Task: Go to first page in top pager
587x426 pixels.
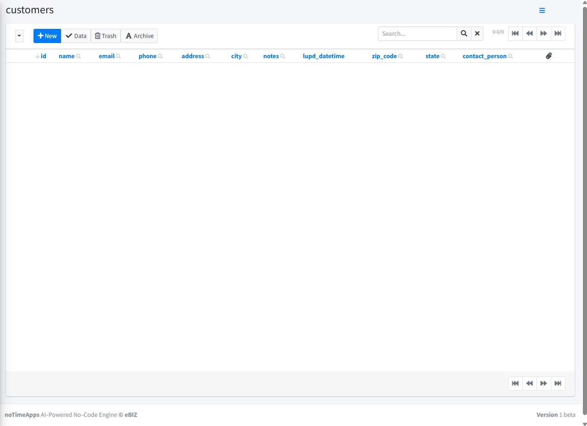Action: 515,33
